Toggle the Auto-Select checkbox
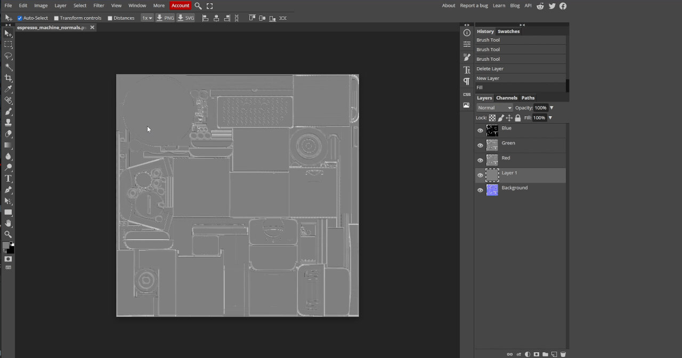 [x=20, y=18]
